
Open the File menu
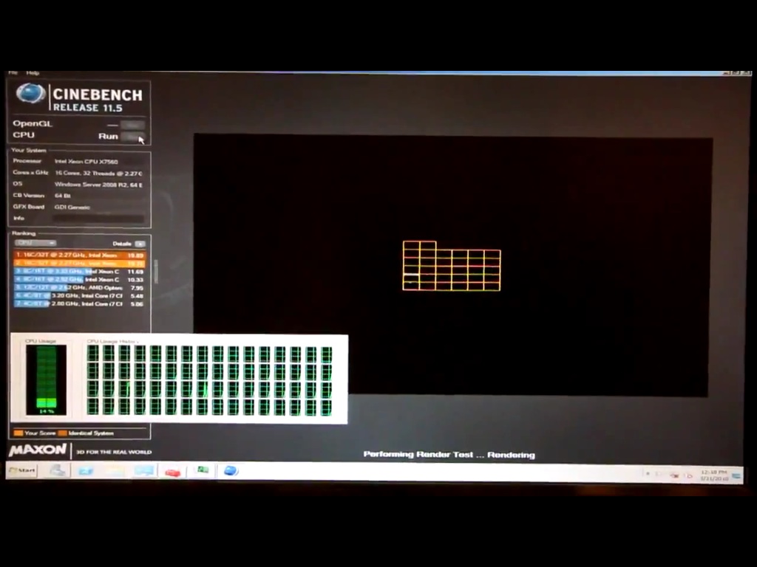click(x=13, y=73)
